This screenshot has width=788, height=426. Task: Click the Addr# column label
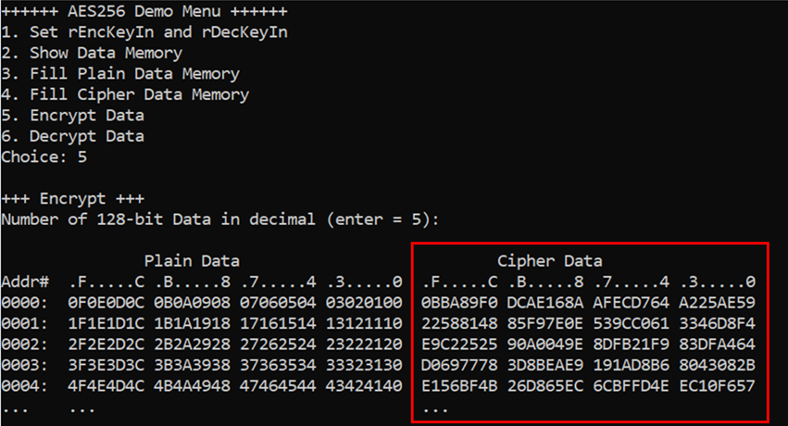(25, 282)
